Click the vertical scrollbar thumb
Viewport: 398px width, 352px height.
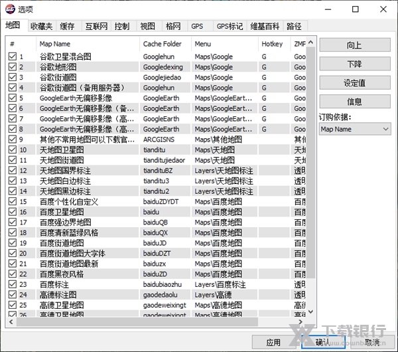(x=310, y=163)
